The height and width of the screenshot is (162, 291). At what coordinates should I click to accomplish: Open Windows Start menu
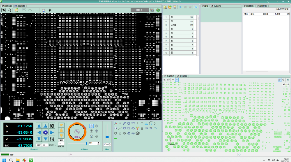click(x=4, y=160)
